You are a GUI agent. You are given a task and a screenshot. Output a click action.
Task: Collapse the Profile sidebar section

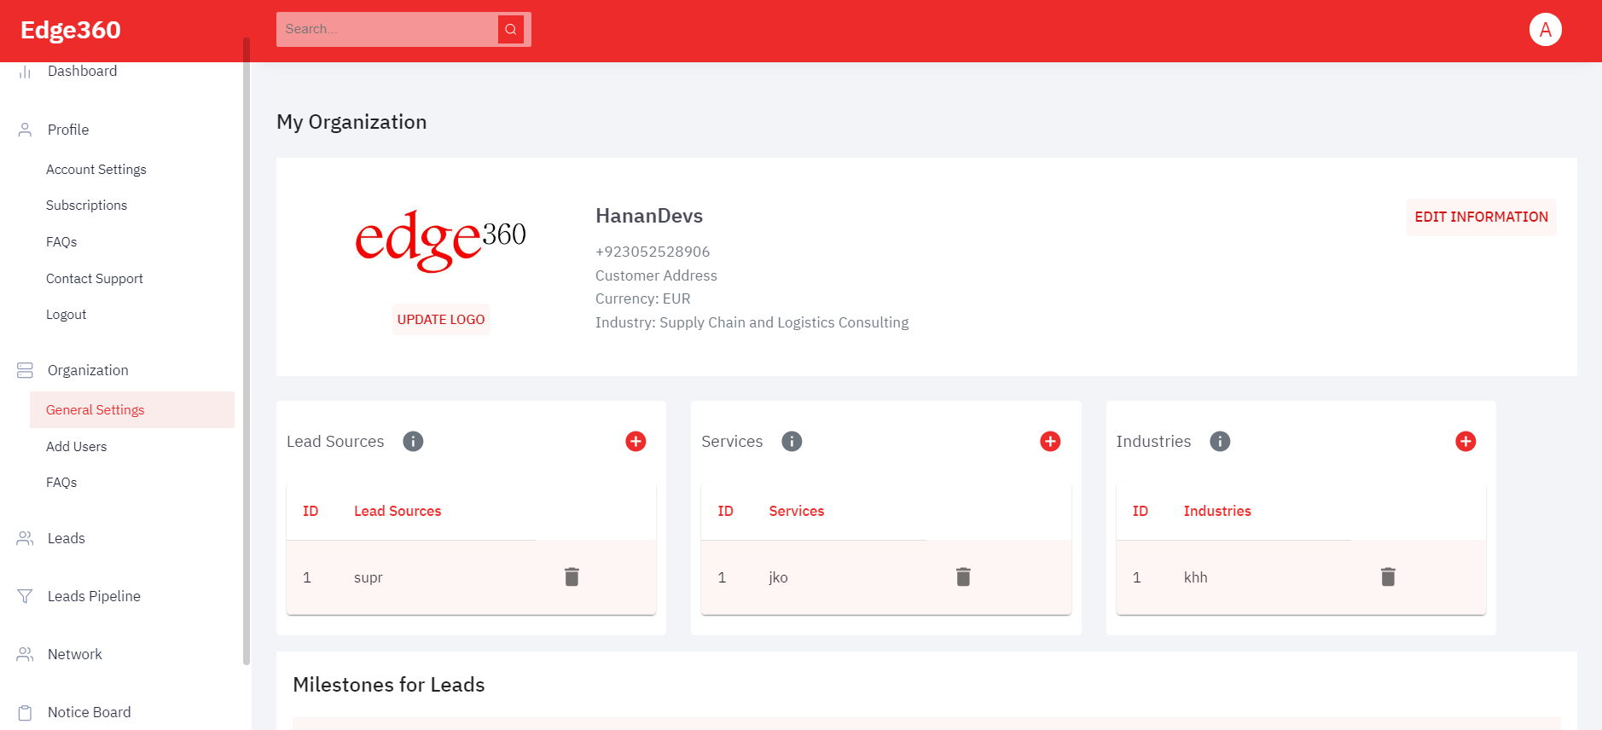click(68, 130)
